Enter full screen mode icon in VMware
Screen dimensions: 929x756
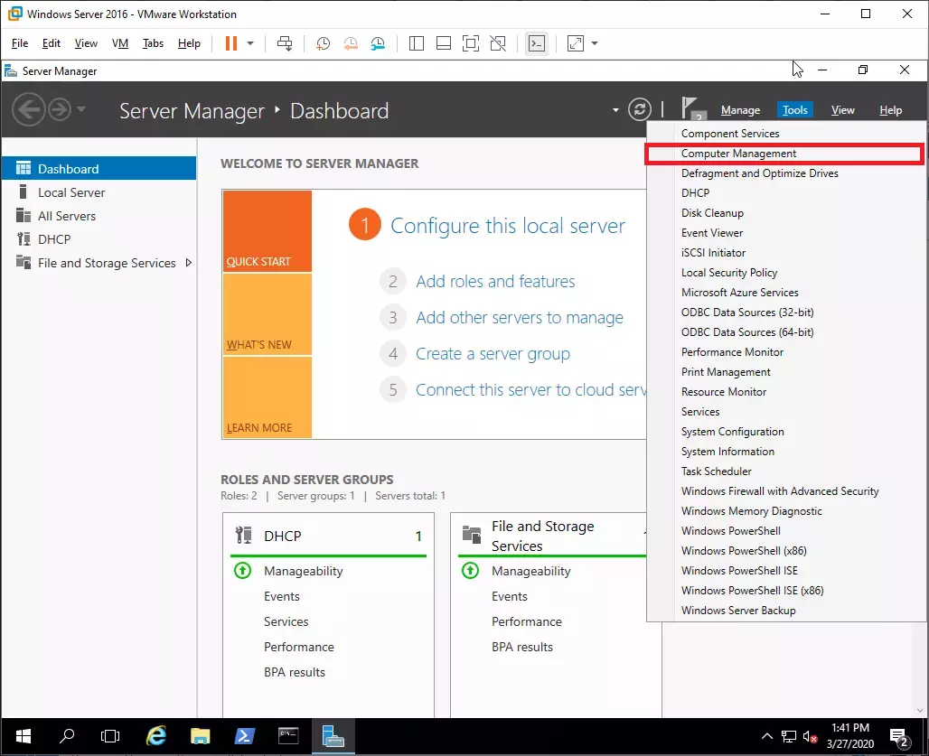point(471,43)
